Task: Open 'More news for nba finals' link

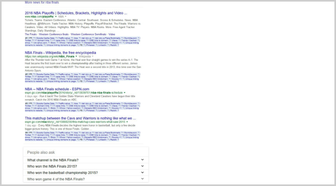Action: pos(42,3)
